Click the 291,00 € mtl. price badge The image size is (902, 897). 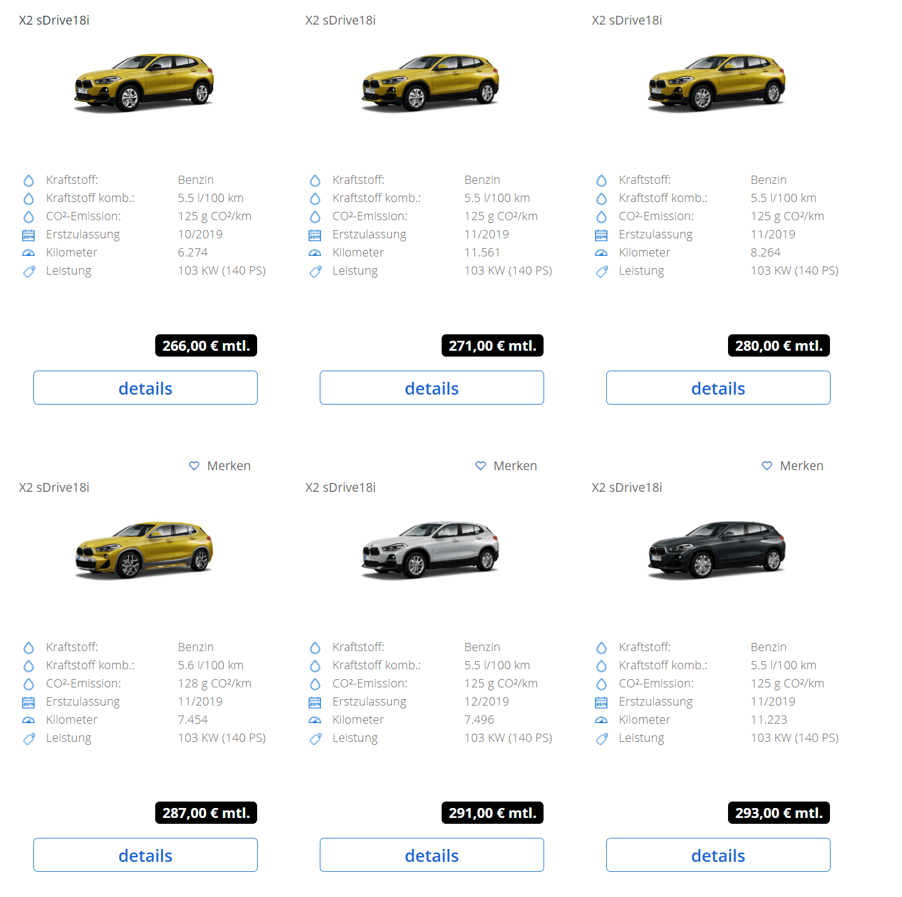click(493, 813)
